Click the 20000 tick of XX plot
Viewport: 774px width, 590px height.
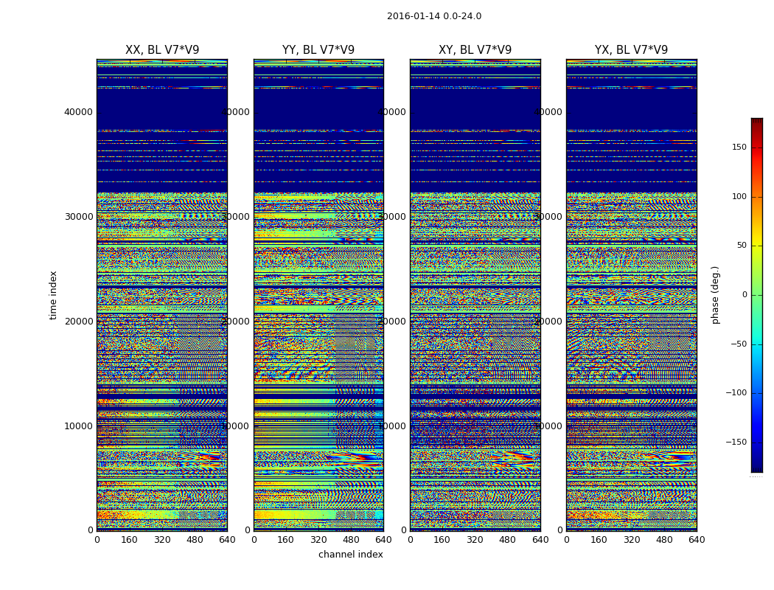pyautogui.click(x=78, y=322)
